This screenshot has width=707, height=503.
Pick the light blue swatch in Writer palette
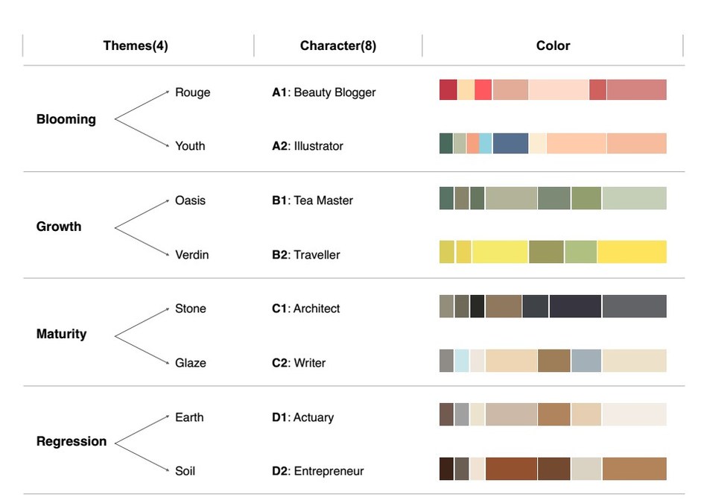(462, 361)
